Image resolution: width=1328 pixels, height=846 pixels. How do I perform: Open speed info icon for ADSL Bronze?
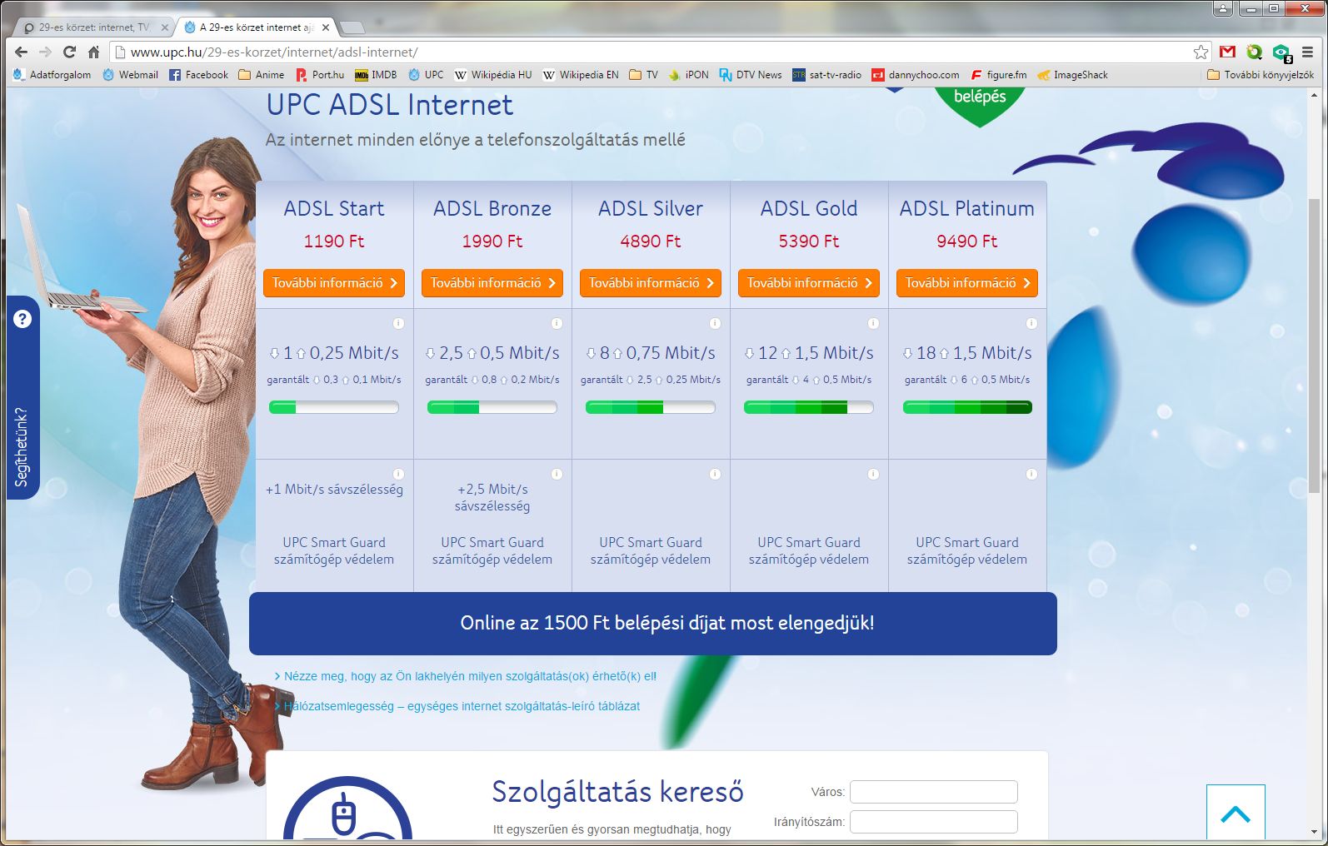coord(557,323)
